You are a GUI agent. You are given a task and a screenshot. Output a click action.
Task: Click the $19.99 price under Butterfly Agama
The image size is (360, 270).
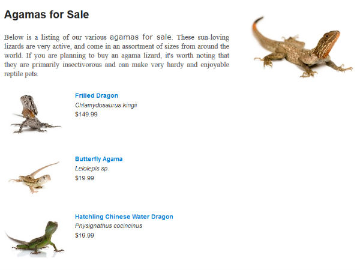click(85, 178)
